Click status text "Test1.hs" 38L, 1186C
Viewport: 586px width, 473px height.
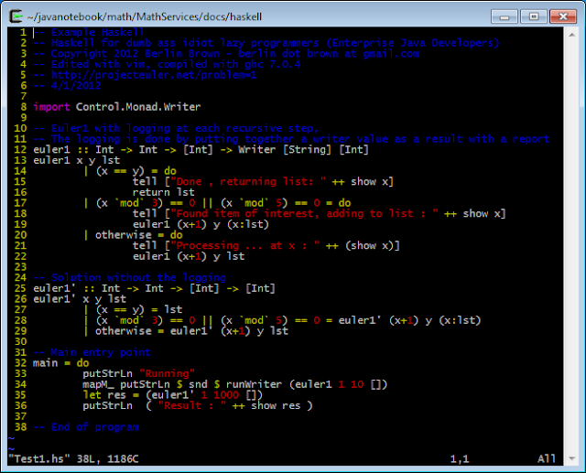coord(73,458)
